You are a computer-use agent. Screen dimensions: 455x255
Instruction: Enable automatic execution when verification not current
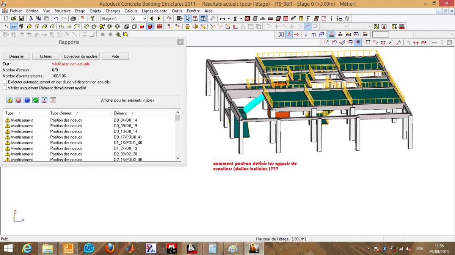coord(5,82)
